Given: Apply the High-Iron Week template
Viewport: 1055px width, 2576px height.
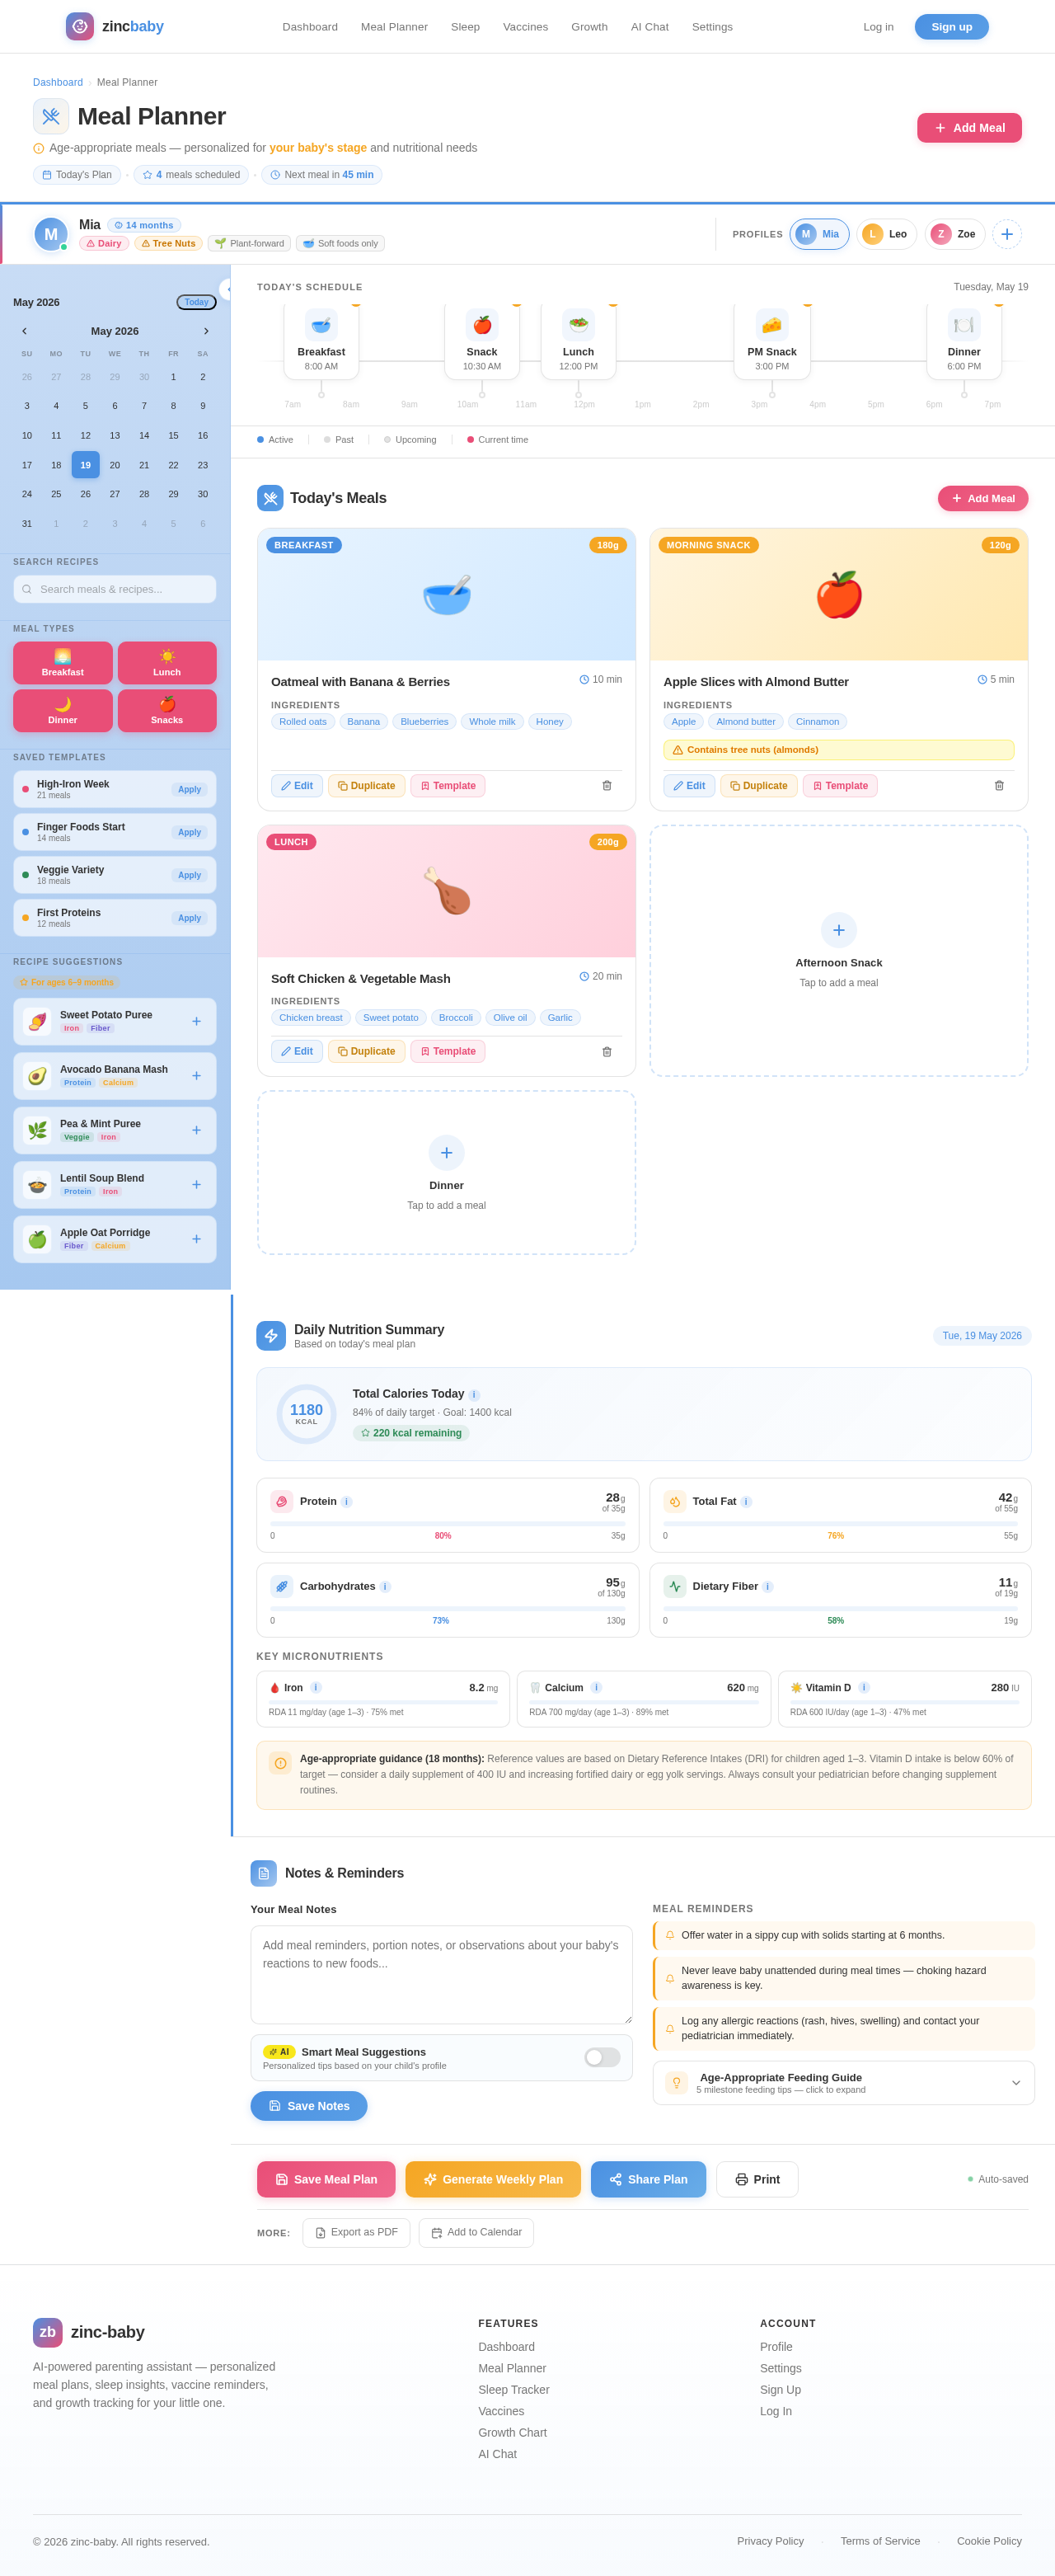Looking at the screenshot, I should point(189,789).
